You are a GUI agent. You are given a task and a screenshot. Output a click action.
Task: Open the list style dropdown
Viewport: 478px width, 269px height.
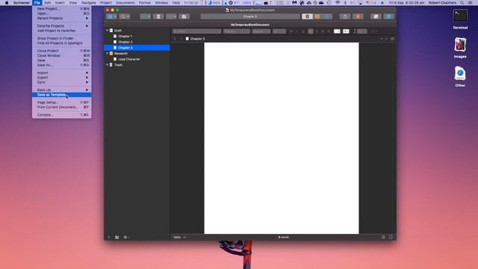pyautogui.click(x=374, y=31)
